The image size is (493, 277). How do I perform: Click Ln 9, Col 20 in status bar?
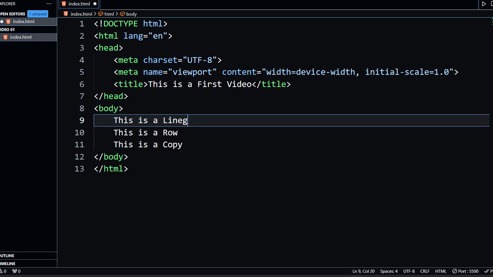click(x=363, y=271)
